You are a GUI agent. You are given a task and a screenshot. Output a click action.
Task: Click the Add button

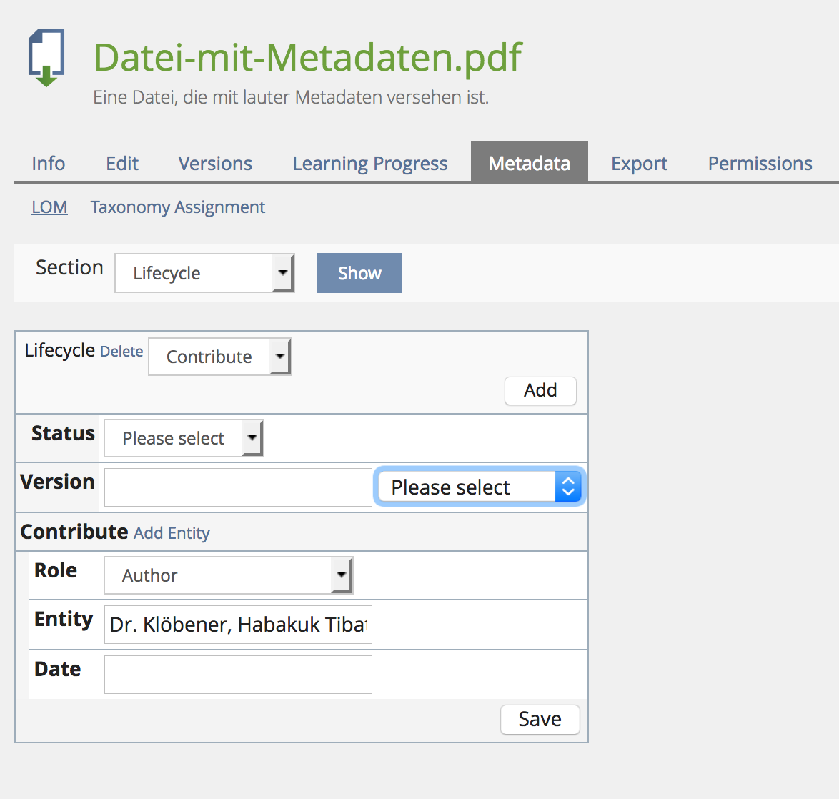(540, 390)
